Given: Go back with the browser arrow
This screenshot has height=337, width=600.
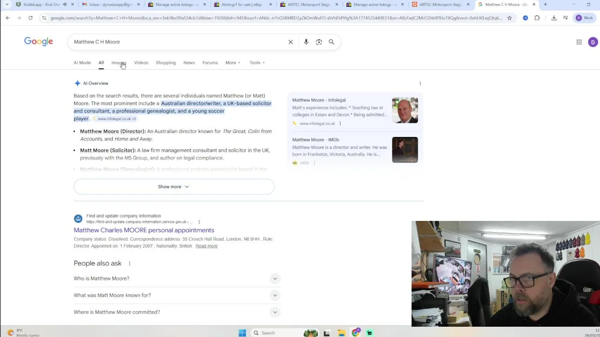Looking at the screenshot, I should (7, 18).
